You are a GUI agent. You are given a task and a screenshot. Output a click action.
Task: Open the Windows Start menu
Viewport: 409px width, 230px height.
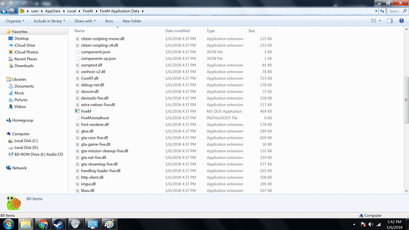point(8,224)
